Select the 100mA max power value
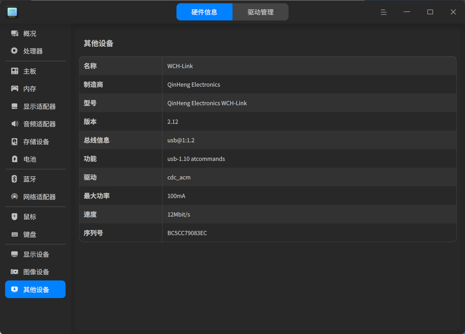This screenshot has height=334, width=465. point(176,196)
